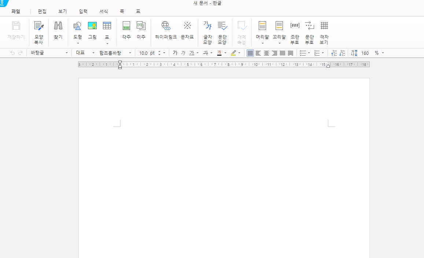Click the undo arrow
The height and width of the screenshot is (258, 424).
(12, 53)
